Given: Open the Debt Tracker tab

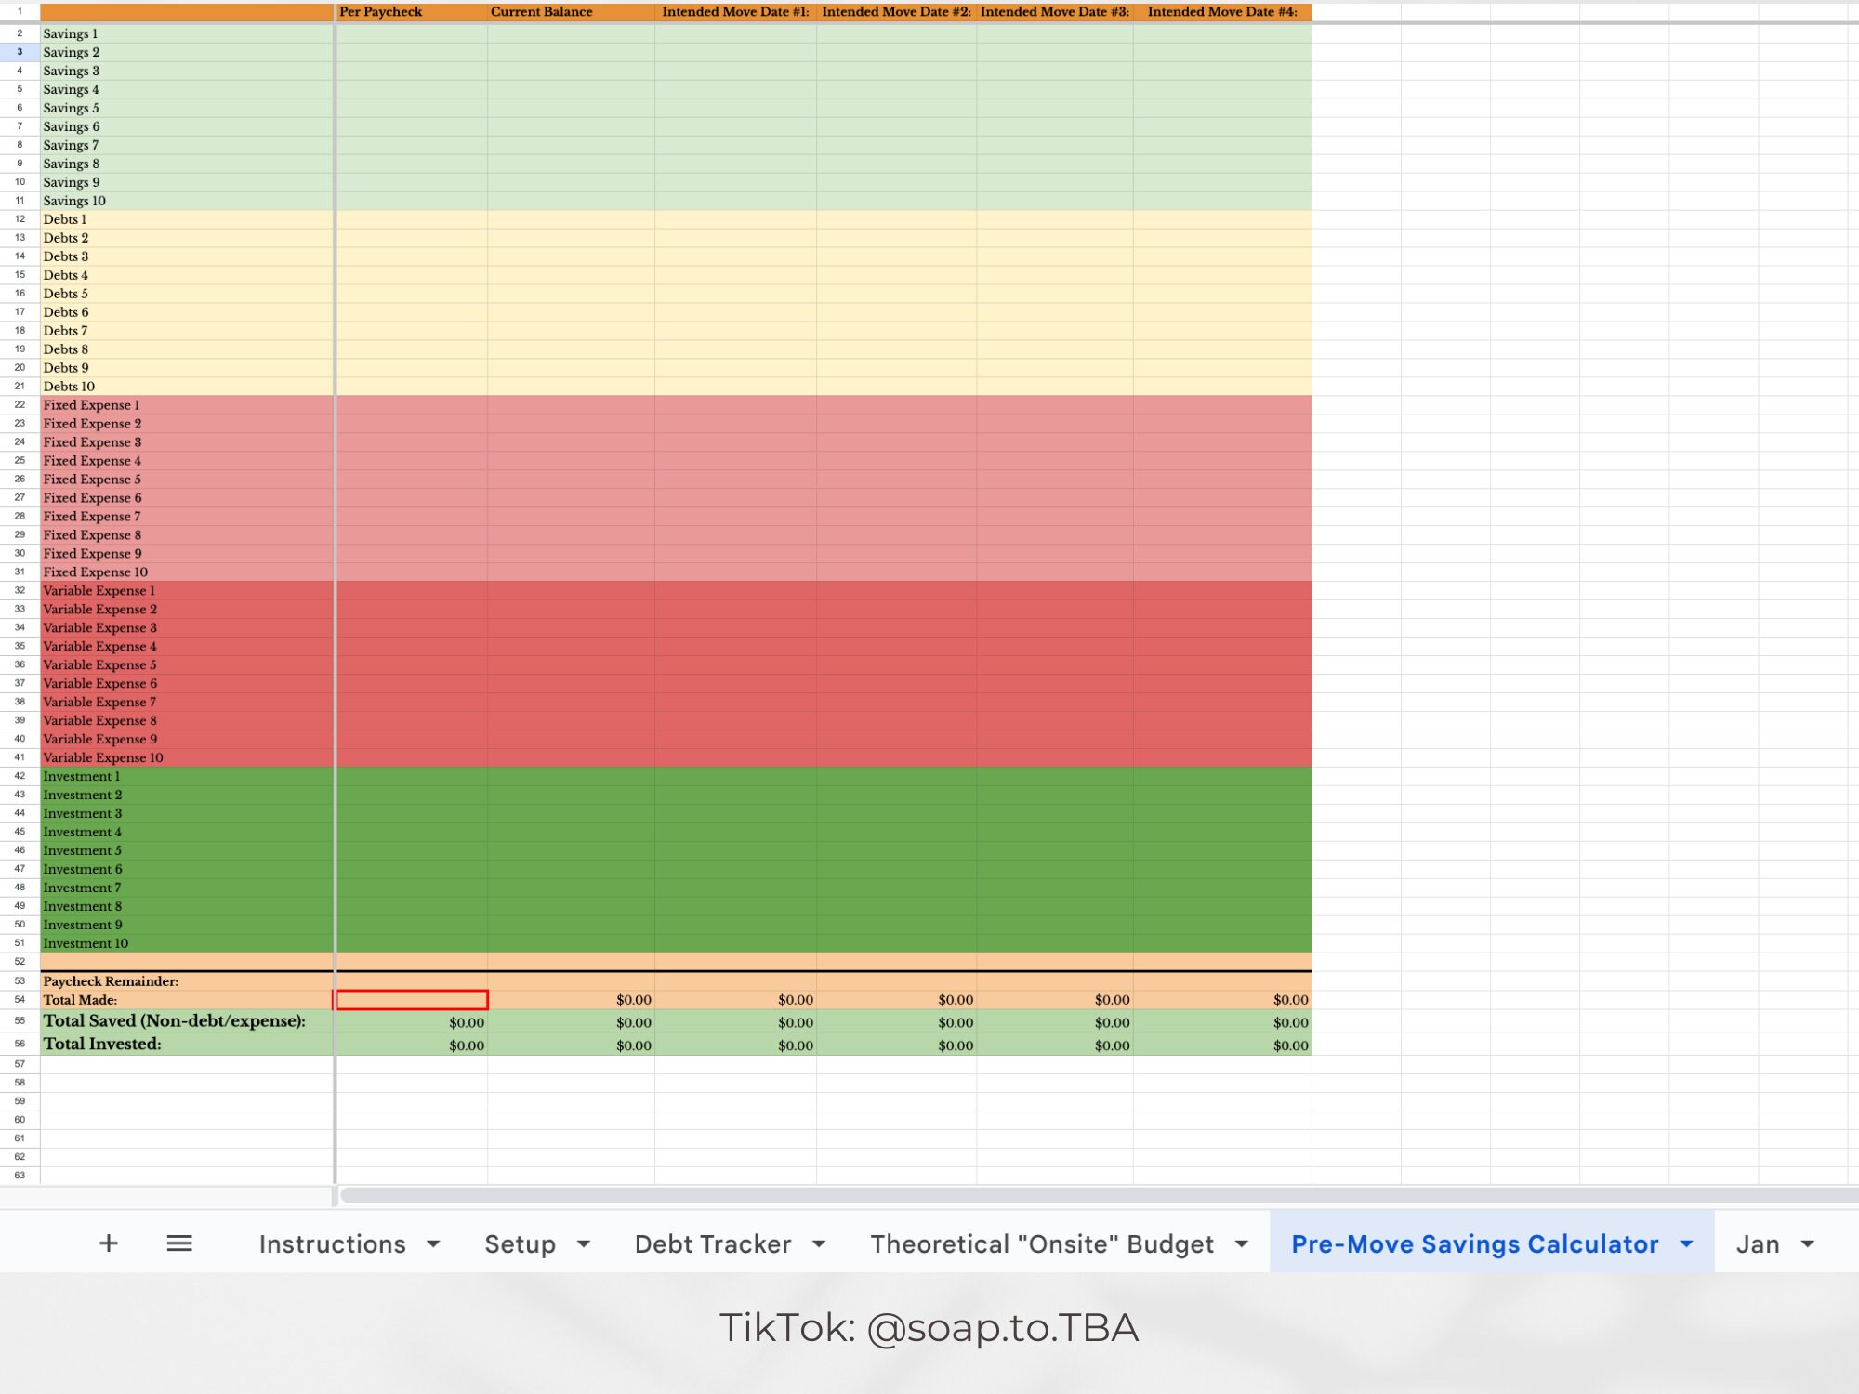Looking at the screenshot, I should [x=711, y=1243].
